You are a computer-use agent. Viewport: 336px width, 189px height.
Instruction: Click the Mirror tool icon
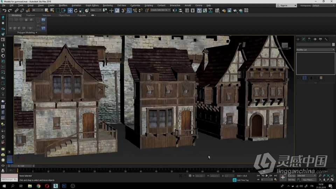click(175, 10)
